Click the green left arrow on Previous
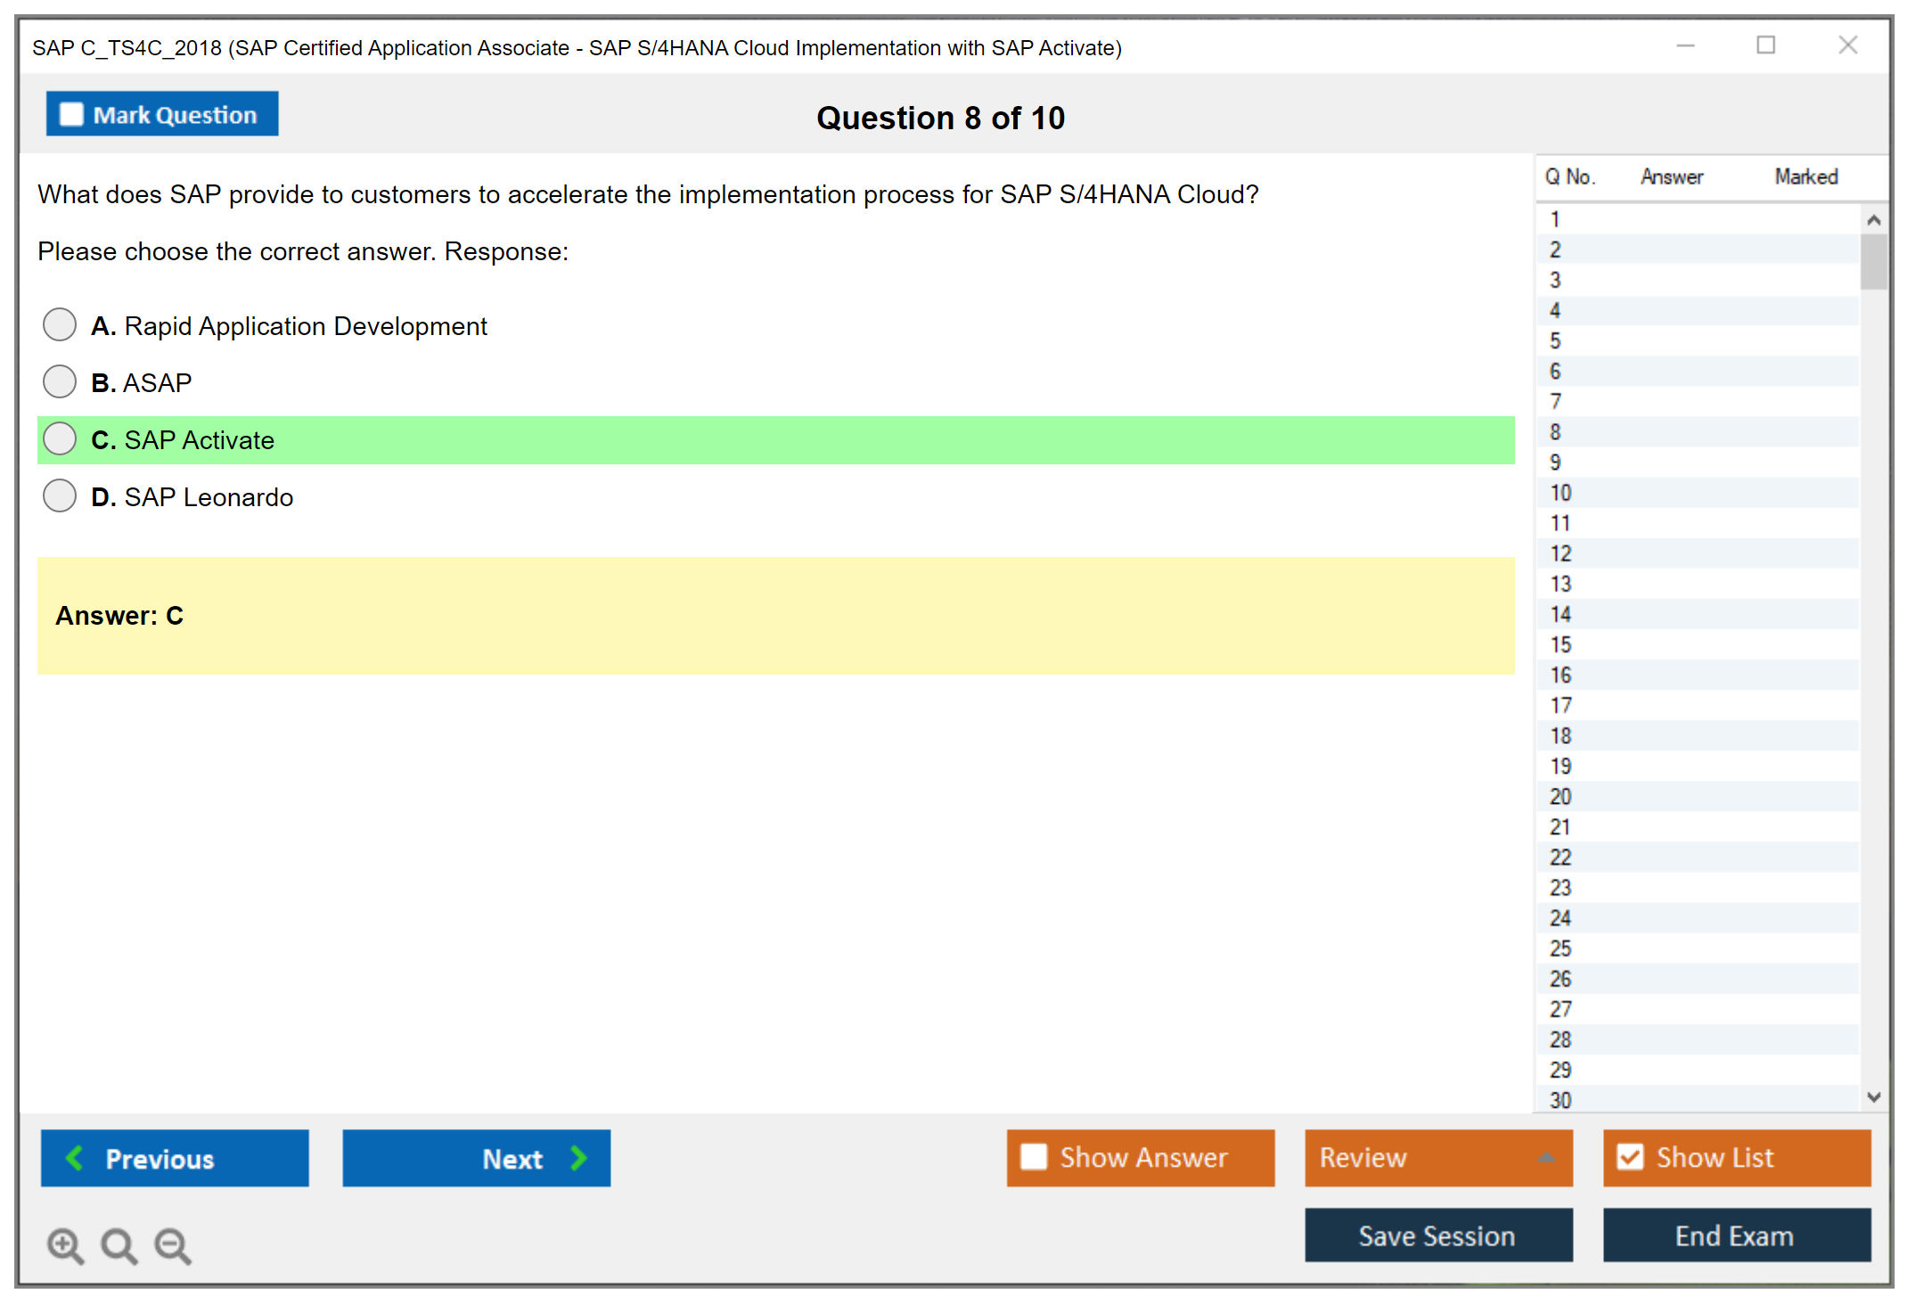Image resolution: width=1916 pixels, height=1310 pixels. (75, 1159)
